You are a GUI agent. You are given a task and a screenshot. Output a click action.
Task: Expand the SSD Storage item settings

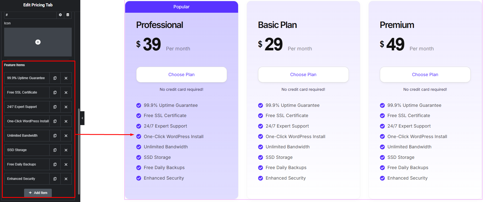[x=27, y=150]
